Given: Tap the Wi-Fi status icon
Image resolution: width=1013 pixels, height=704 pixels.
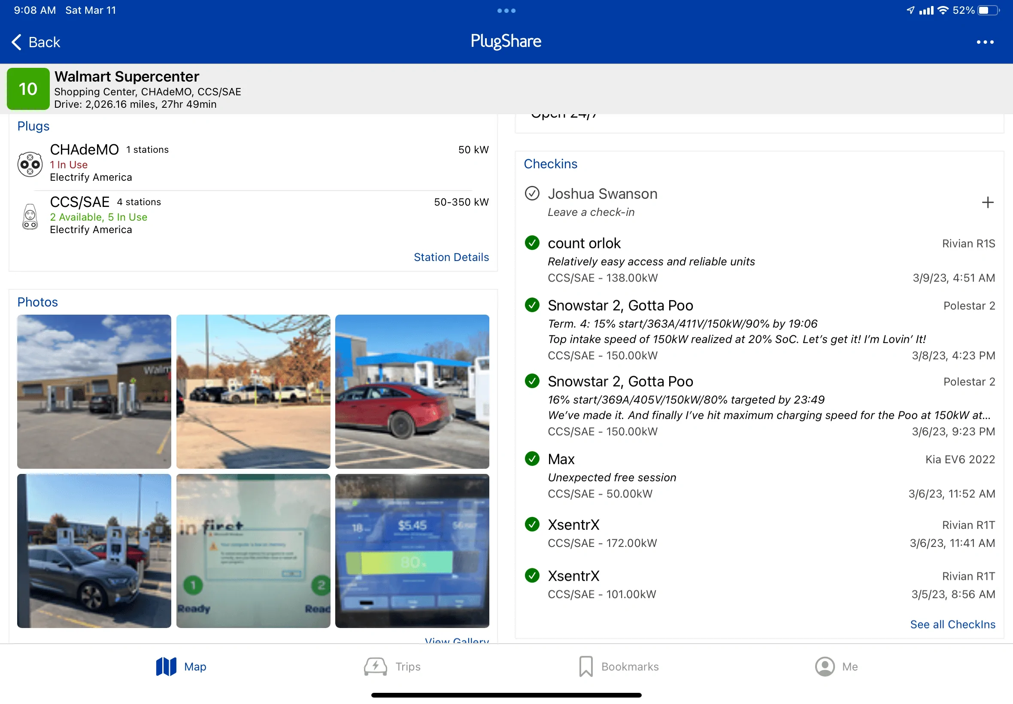Looking at the screenshot, I should pyautogui.click(x=943, y=10).
